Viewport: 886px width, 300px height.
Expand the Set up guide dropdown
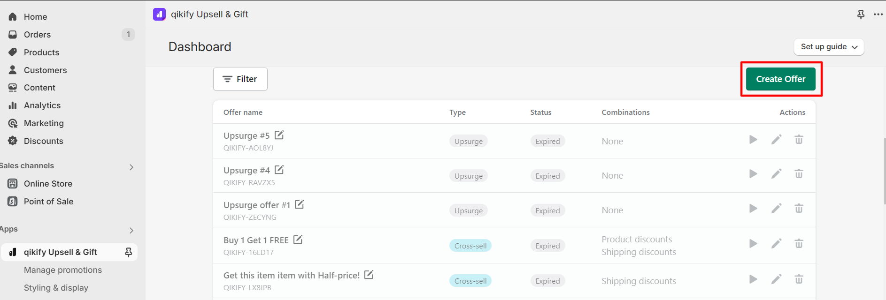coord(829,47)
